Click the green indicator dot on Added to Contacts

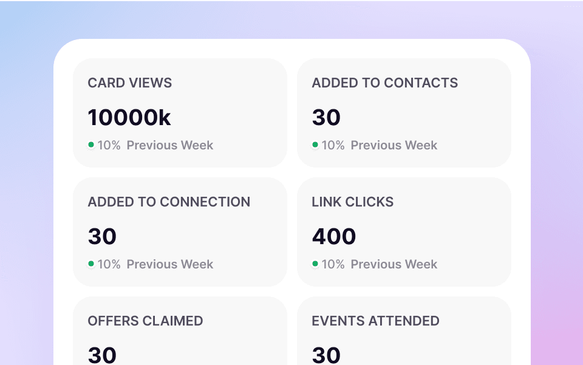pos(315,145)
